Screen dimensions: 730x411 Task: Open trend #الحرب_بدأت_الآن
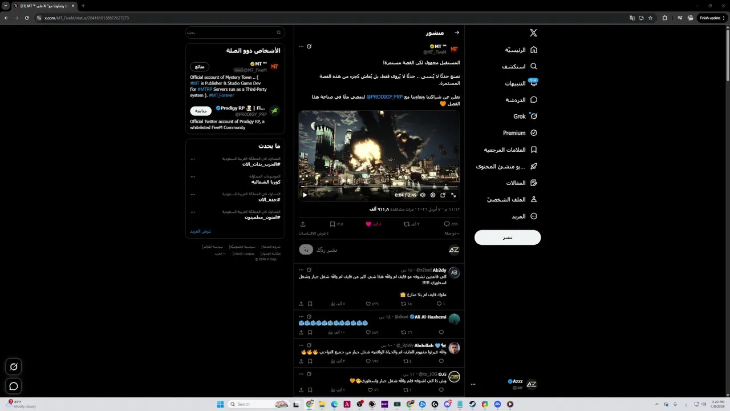pyautogui.click(x=261, y=164)
